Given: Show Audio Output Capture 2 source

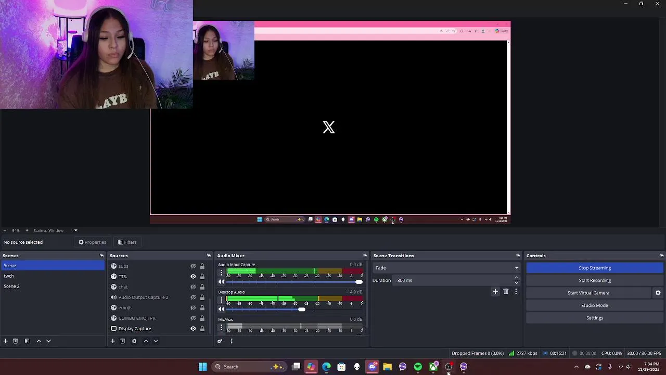Looking at the screenshot, I should [x=193, y=297].
